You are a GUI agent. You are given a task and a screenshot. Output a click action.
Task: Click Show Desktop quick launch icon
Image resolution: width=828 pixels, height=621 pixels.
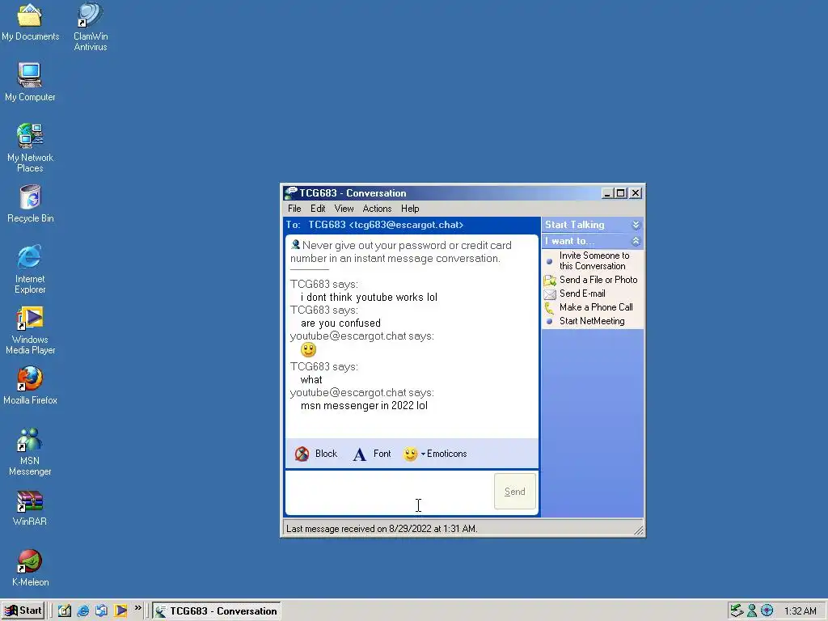[x=65, y=611]
